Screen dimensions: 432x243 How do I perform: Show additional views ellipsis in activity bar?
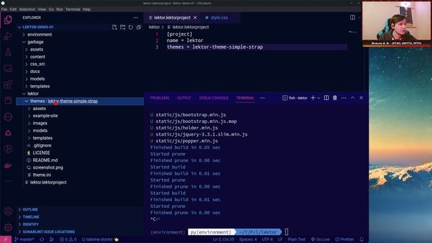coord(8,181)
